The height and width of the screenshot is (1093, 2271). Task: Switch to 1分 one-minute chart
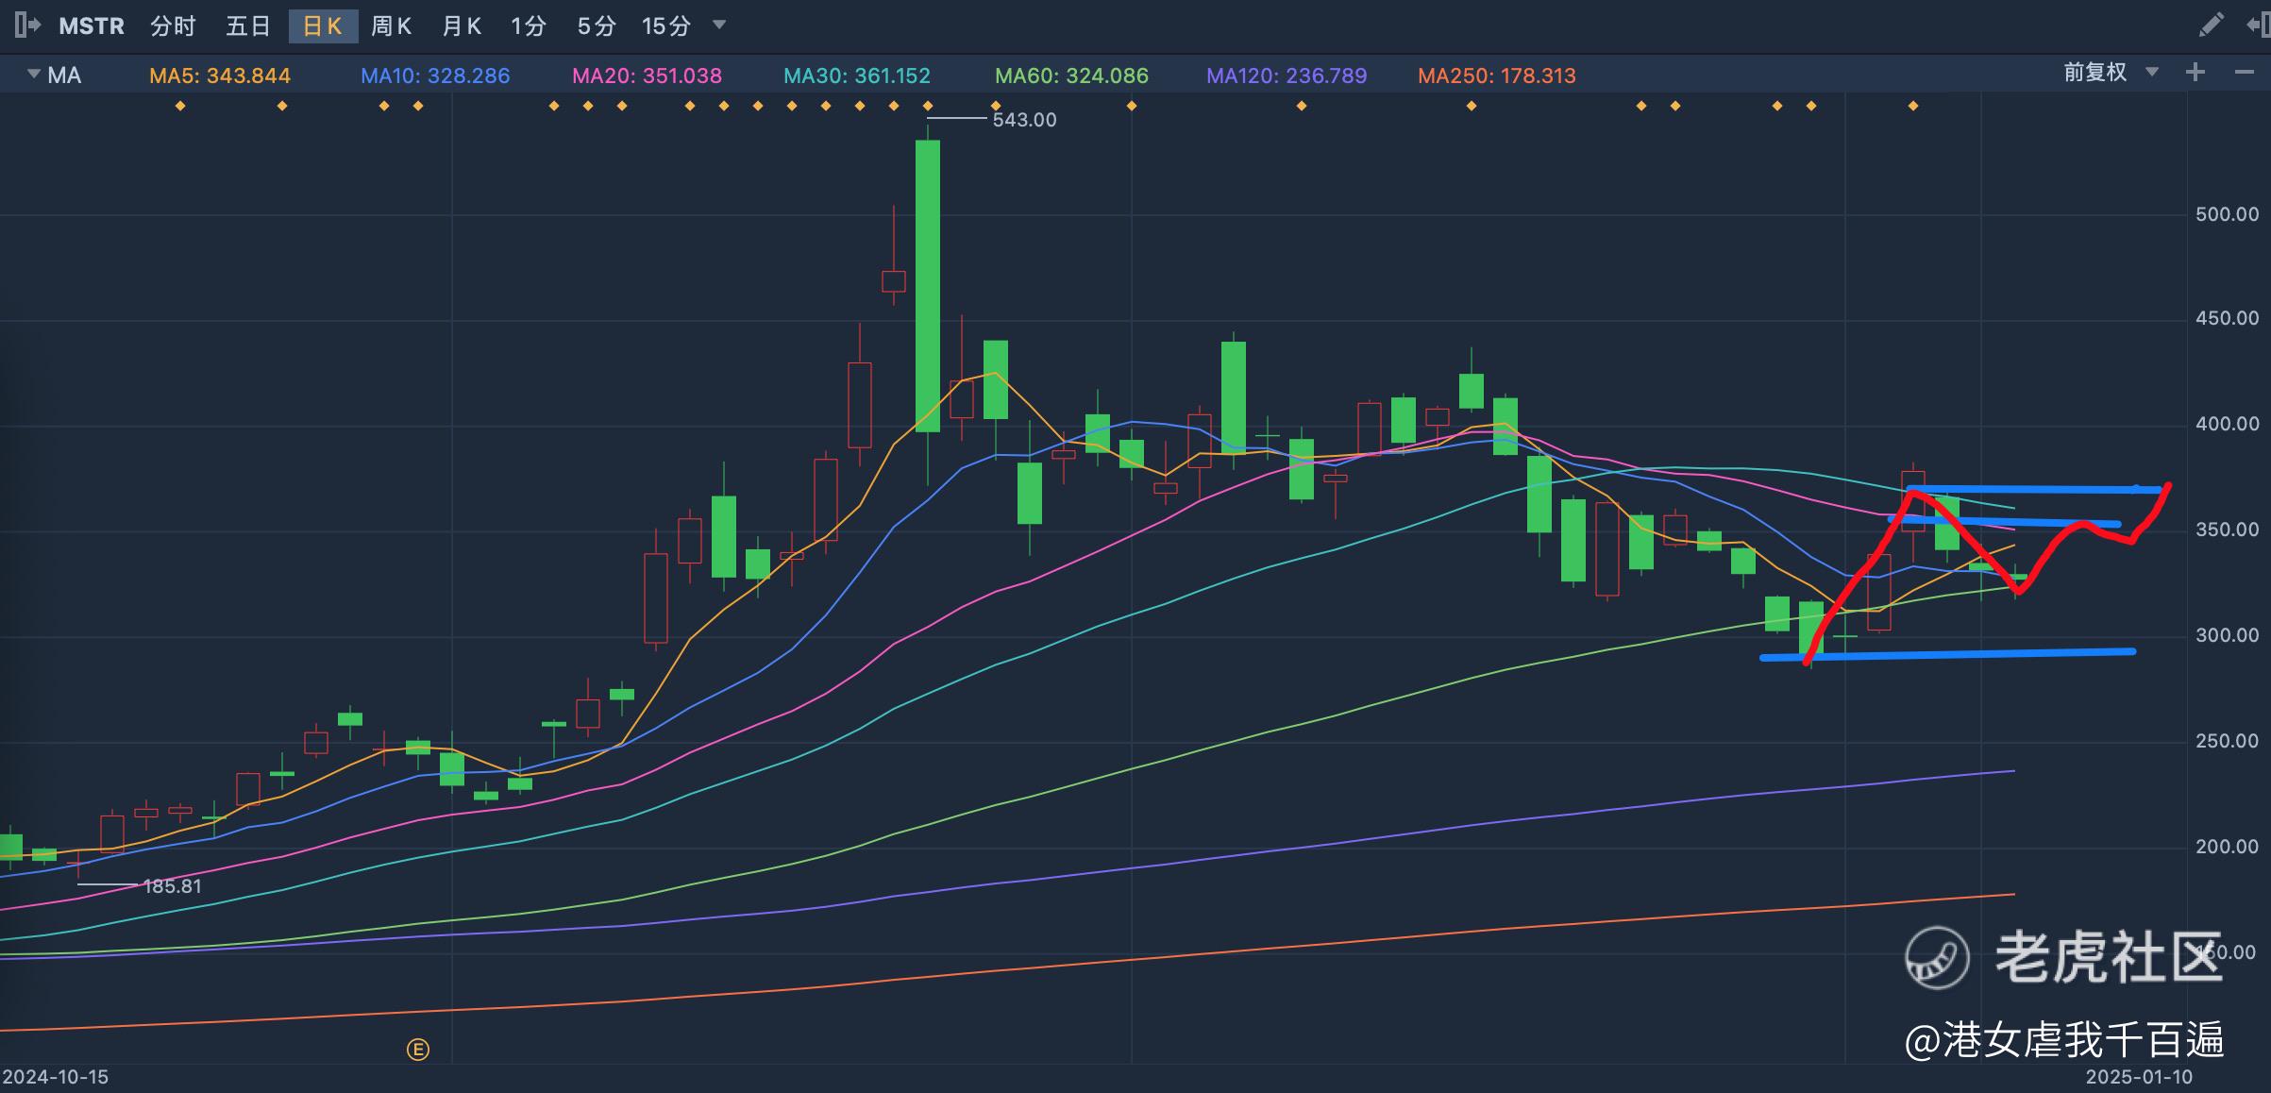(x=529, y=25)
